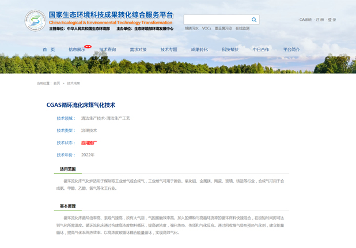Viewport: 356px width, 248px height.
Task: Click inside the search input box
Action: 217,20
